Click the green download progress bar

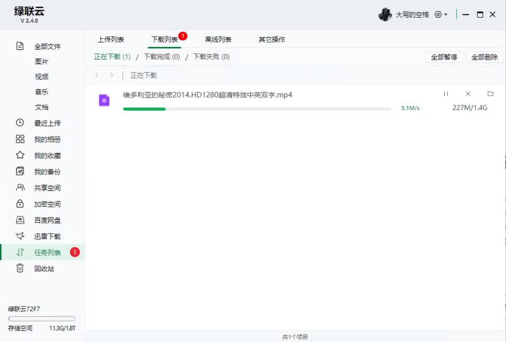tap(144, 109)
